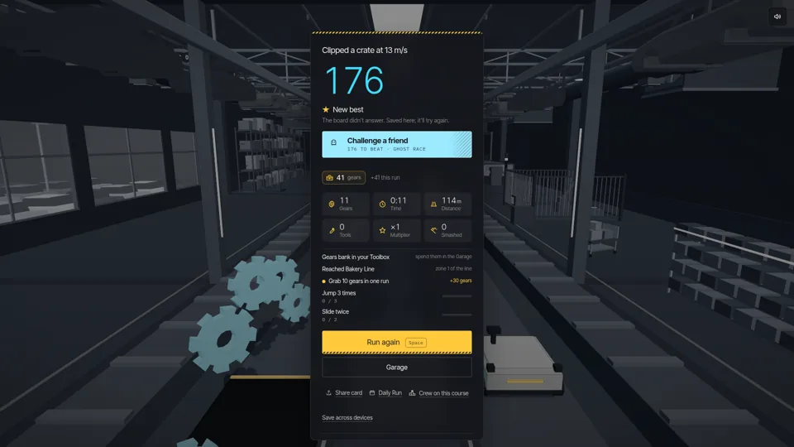Click the star icon in Multiplier stat
The height and width of the screenshot is (447, 794).
pos(382,230)
